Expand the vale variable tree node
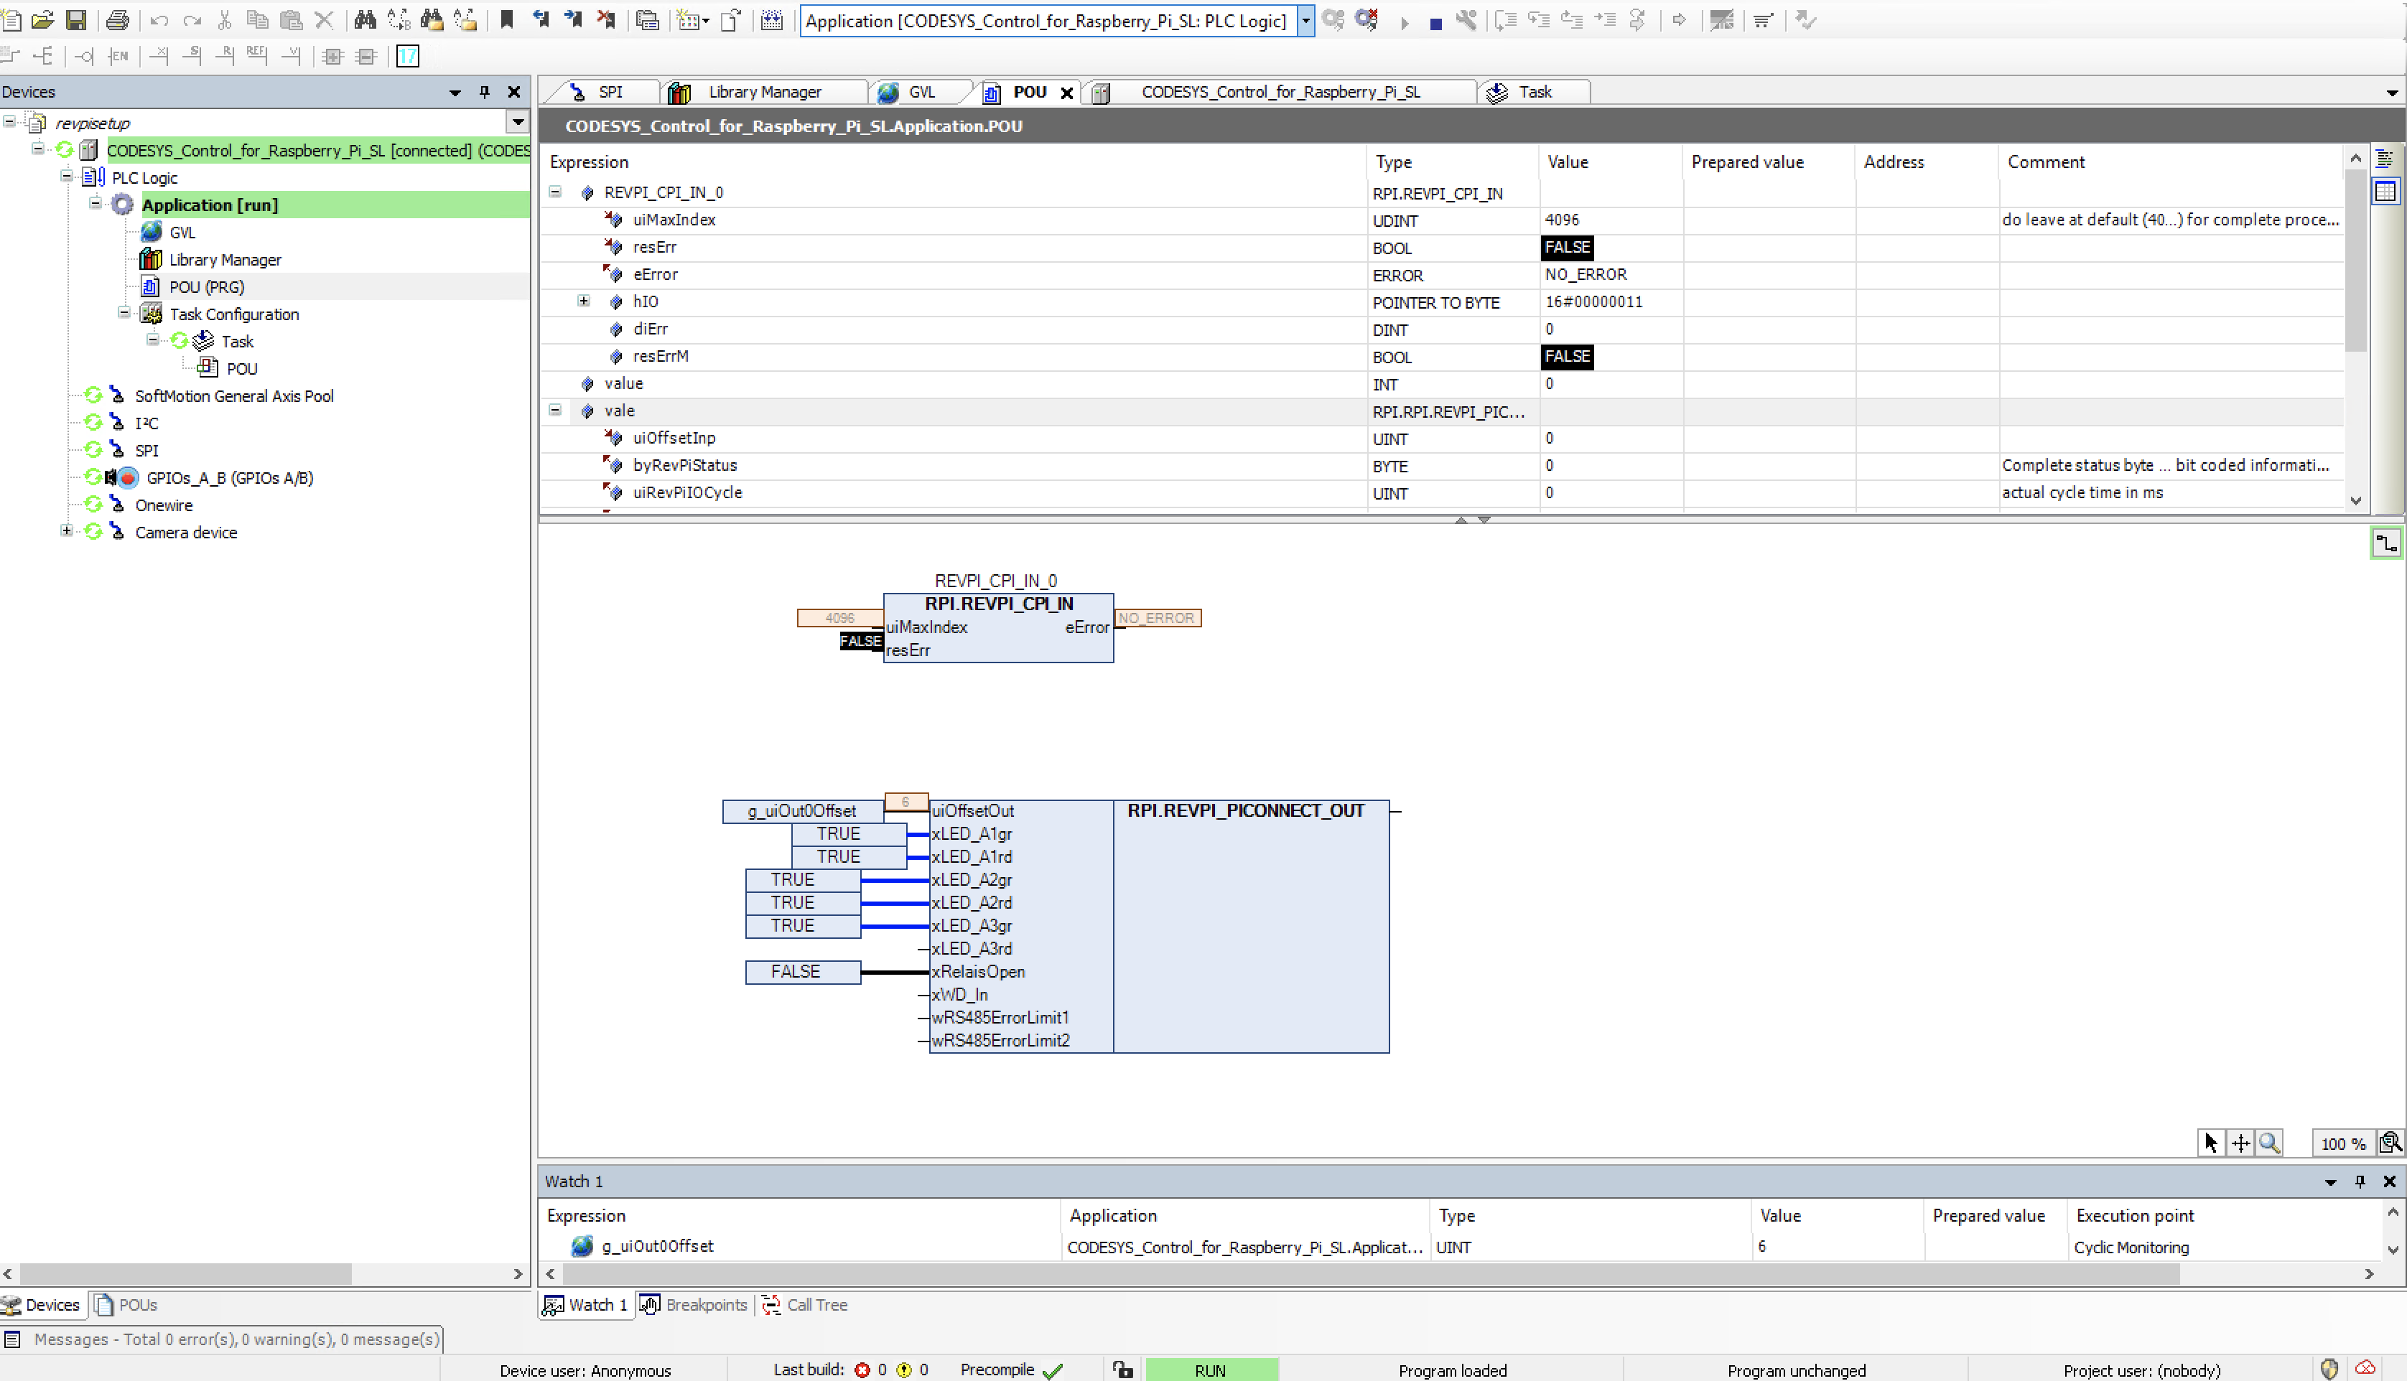This screenshot has width=2407, height=1381. pyautogui.click(x=559, y=410)
